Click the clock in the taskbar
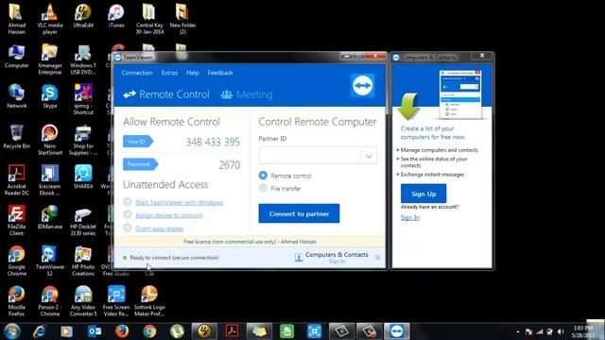Image resolution: width=605 pixels, height=340 pixels. coord(583,331)
